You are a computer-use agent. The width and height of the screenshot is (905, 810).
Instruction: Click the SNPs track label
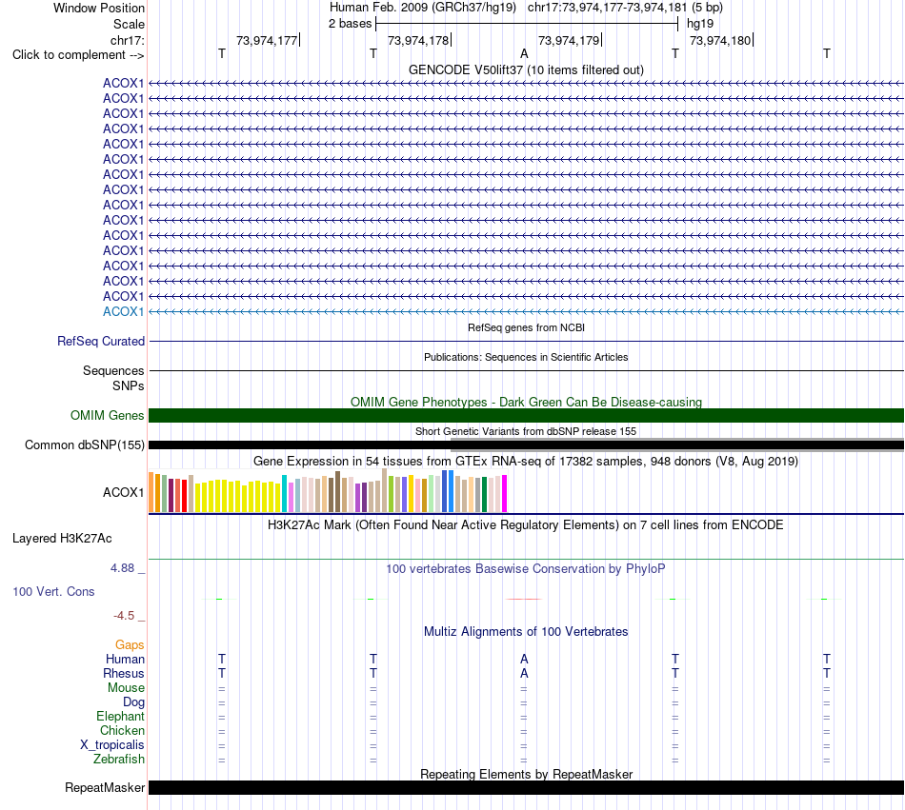(x=129, y=385)
